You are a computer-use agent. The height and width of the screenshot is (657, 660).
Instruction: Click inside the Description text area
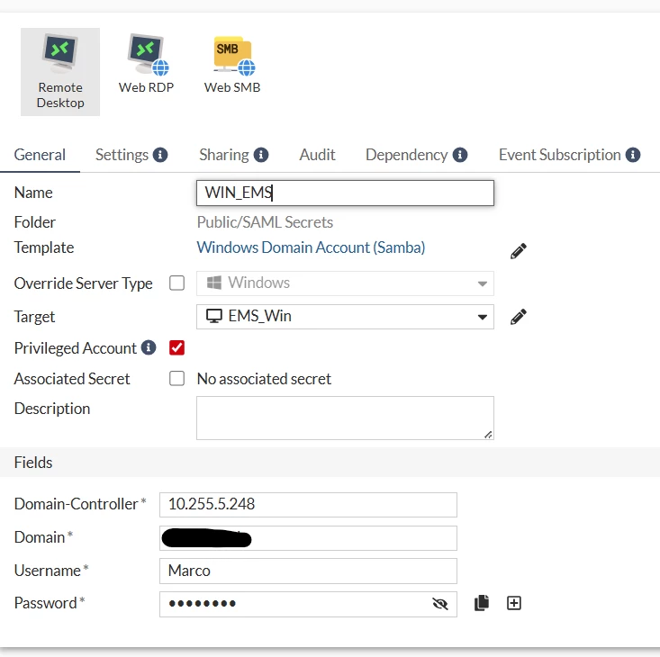[x=345, y=418]
